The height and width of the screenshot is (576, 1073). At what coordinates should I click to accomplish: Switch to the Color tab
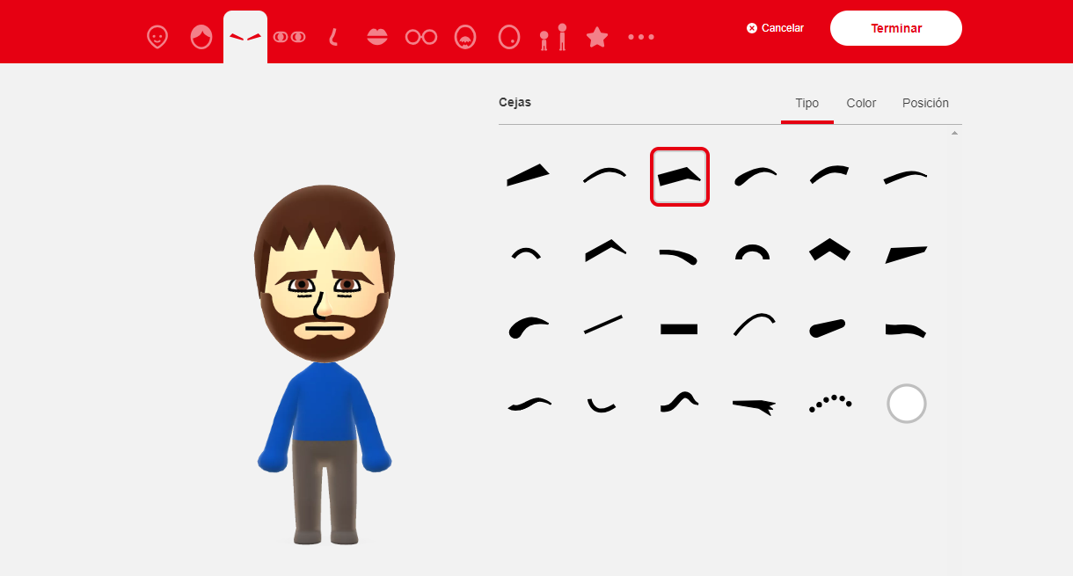861,104
